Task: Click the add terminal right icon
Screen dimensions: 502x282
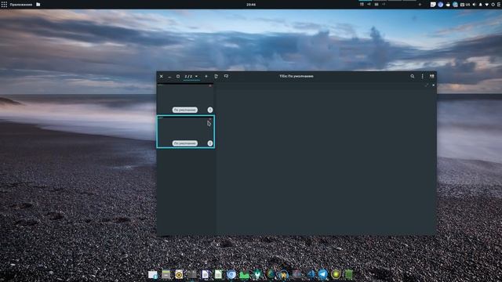Action: click(x=216, y=77)
